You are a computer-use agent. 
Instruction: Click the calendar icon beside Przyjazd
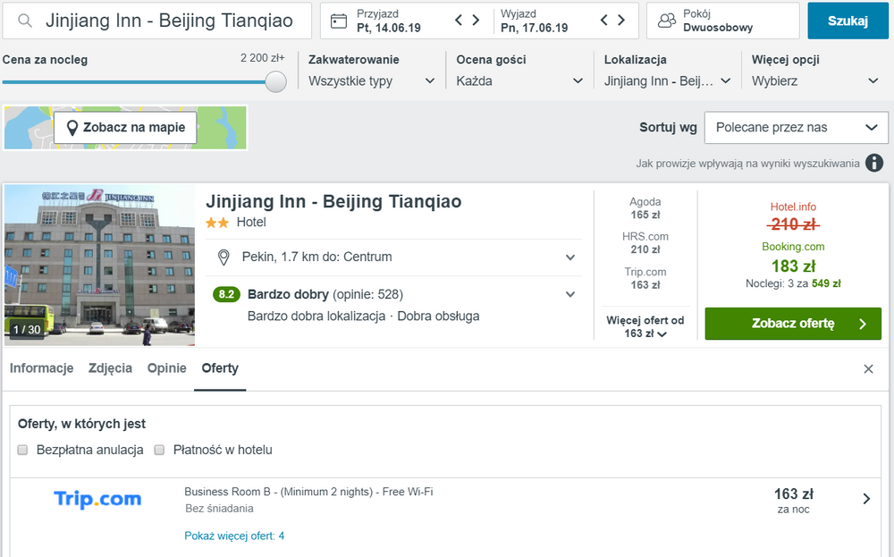coord(339,21)
